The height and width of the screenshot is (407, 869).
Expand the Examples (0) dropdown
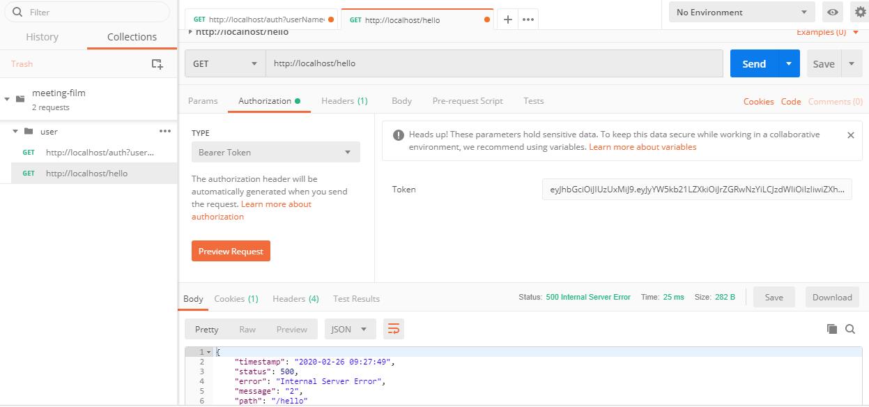tap(829, 32)
